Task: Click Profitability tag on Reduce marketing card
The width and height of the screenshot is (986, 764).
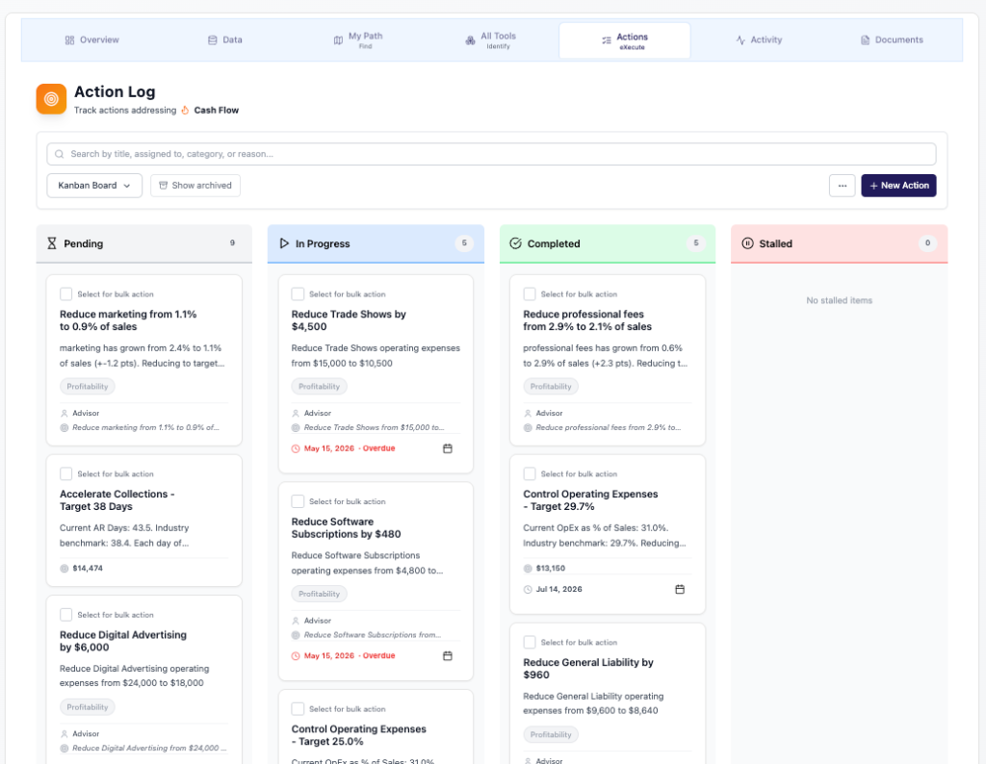Action: click(x=88, y=387)
